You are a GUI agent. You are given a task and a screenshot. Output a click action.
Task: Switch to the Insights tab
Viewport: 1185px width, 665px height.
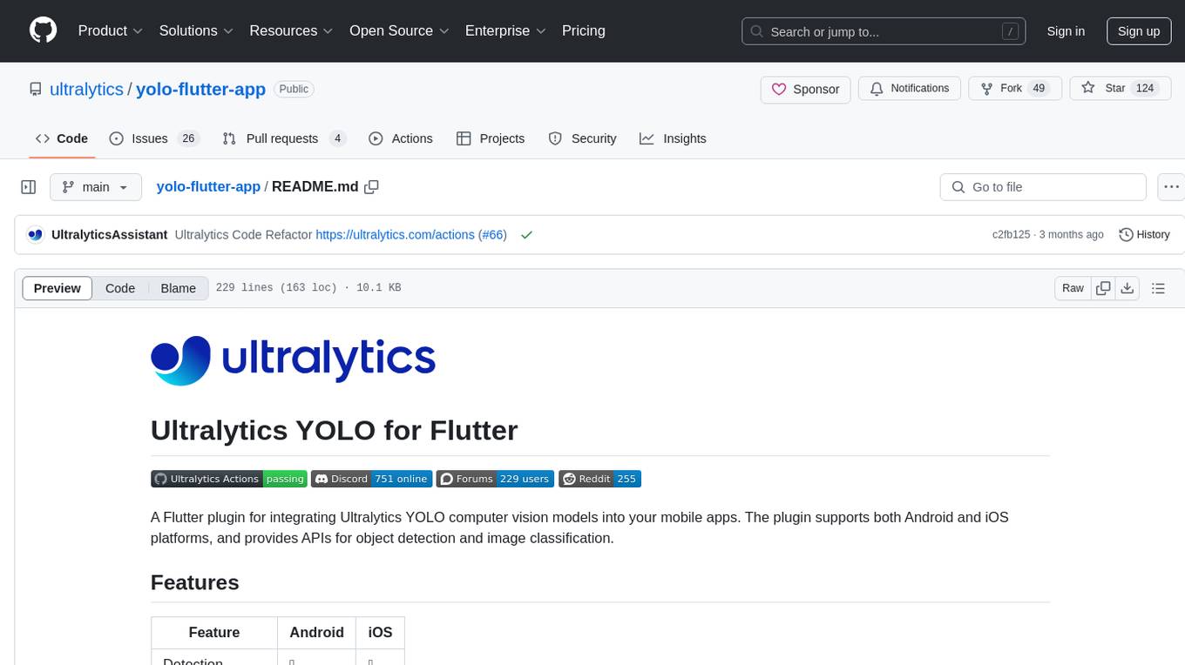(673, 138)
